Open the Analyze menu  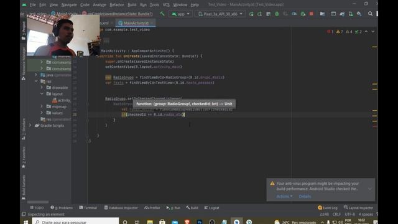[99, 4]
